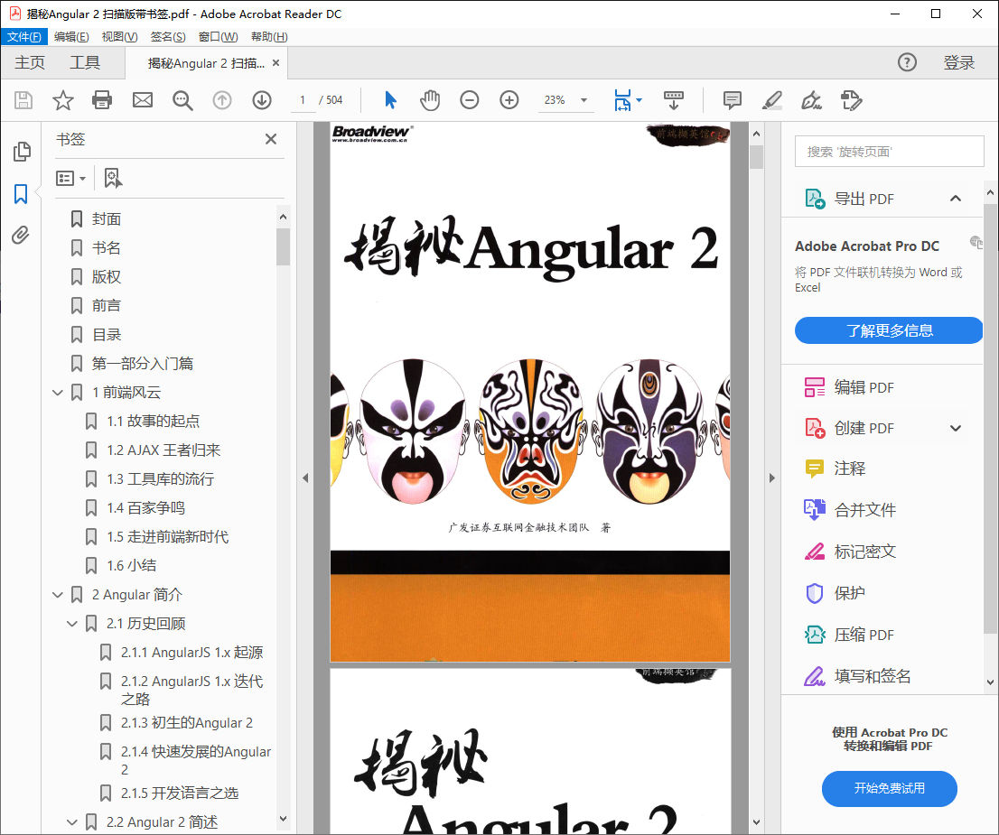Open the 编辑 menu

pos(71,37)
